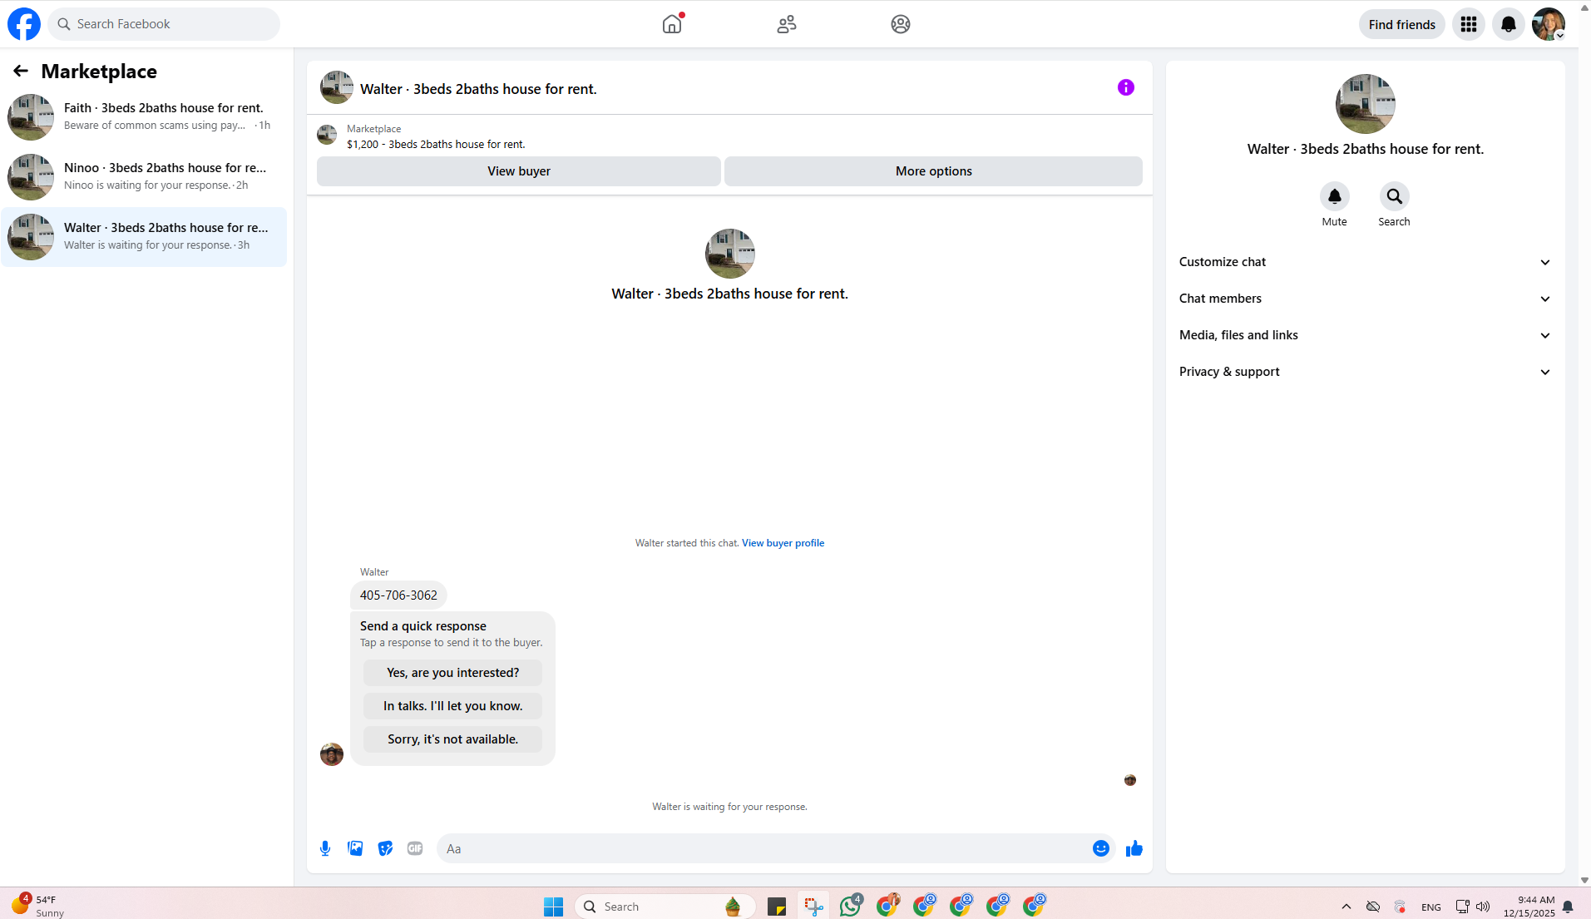Open Sticky Notes from the taskbar
Viewport: 1591px width, 919px height.
click(x=777, y=907)
